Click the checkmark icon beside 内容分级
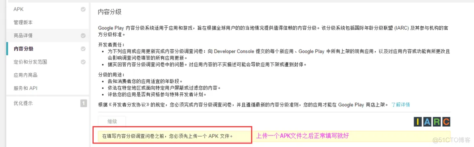 pos(83,49)
